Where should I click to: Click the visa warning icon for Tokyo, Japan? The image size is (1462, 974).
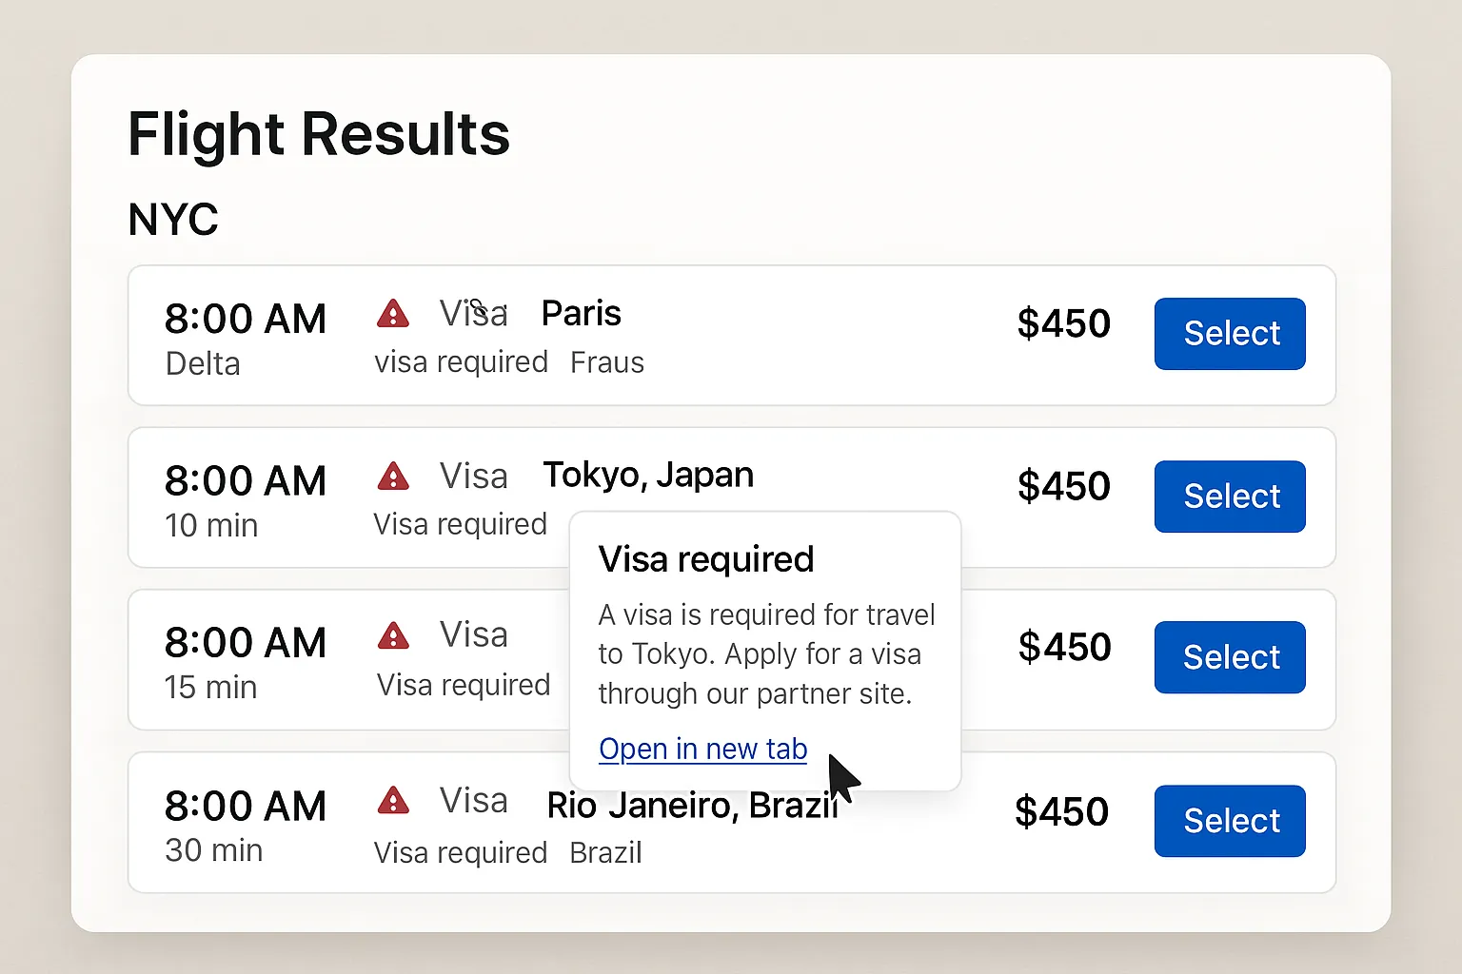tap(393, 476)
